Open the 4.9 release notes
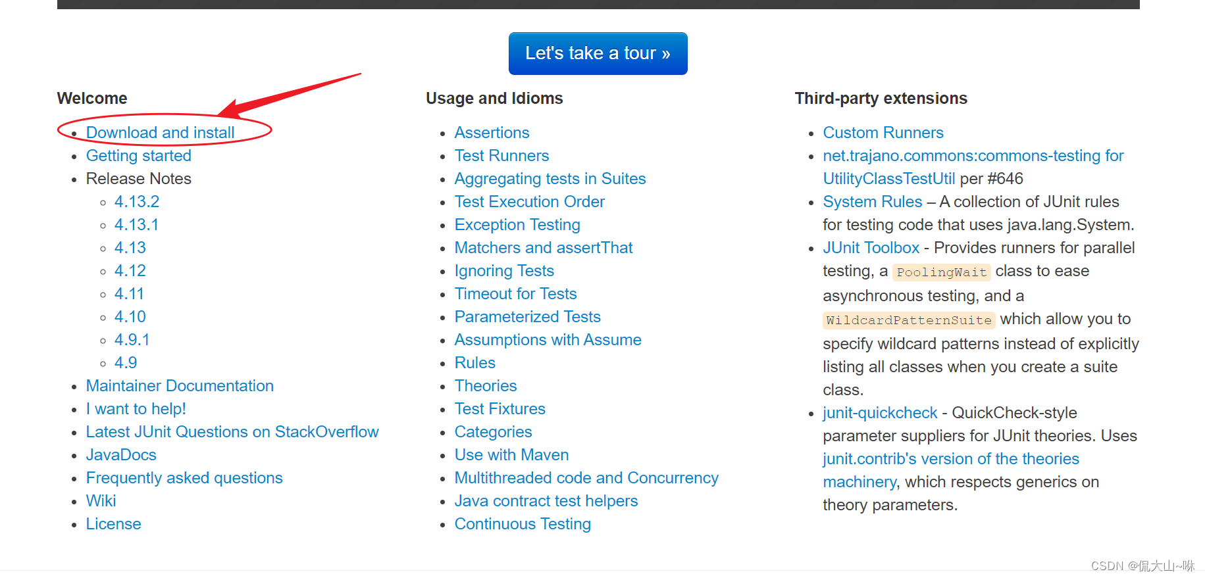 [x=126, y=363]
